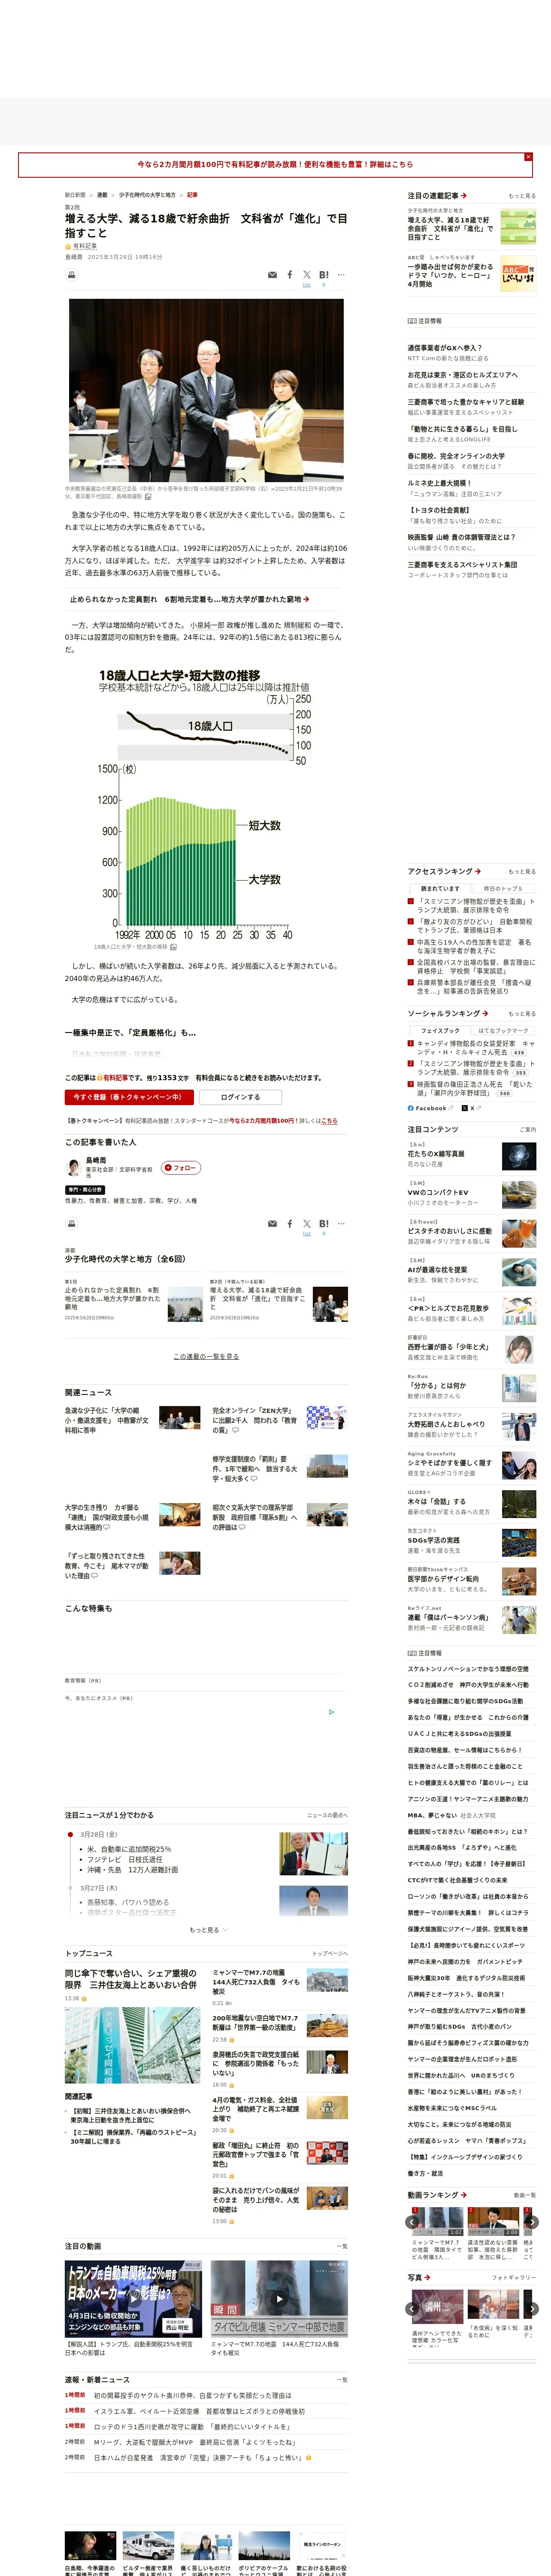Open 少子化時代の大学と地方 breadcrumb
Viewport: 551px width, 2576px height.
pyautogui.click(x=147, y=195)
